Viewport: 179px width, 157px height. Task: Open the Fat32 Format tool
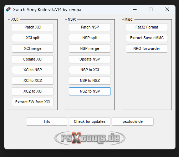(x=147, y=27)
